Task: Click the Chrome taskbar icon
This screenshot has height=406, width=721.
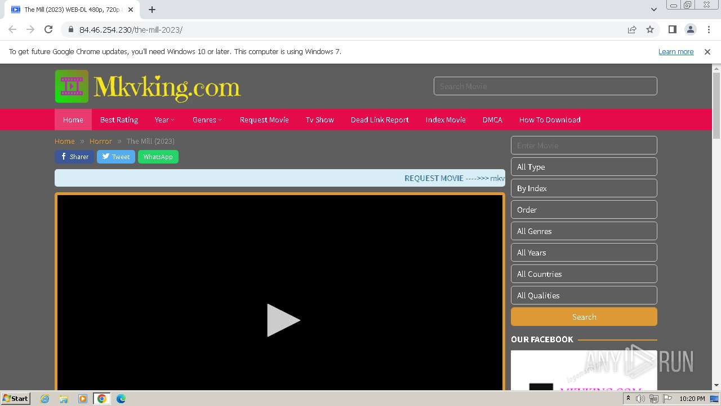Action: (102, 399)
